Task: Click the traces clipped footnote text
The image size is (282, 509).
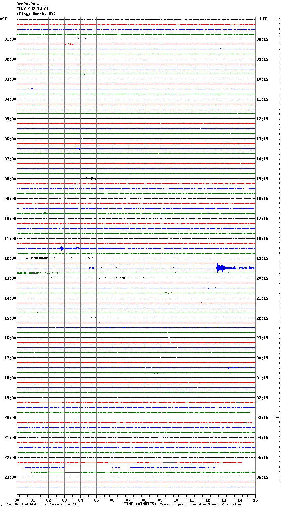Action: [x=200, y=505]
